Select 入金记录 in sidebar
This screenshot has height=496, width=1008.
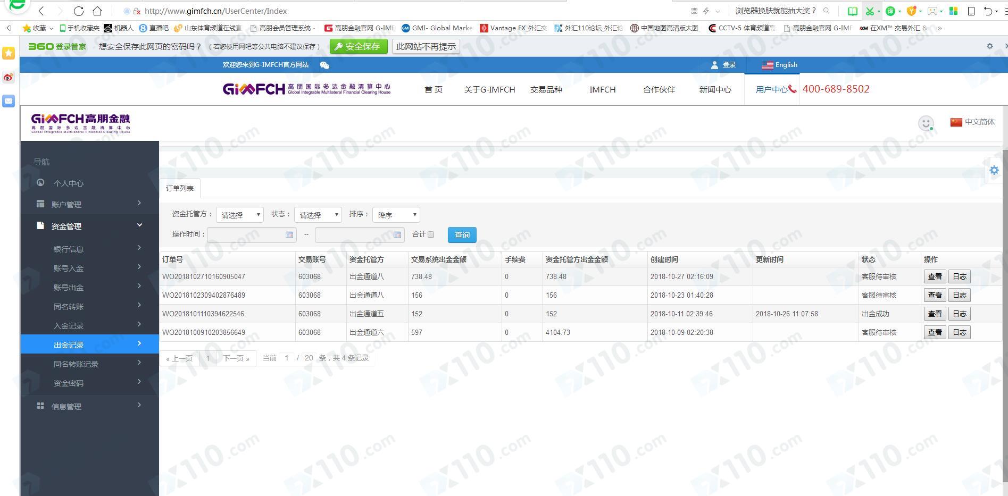tap(89, 325)
